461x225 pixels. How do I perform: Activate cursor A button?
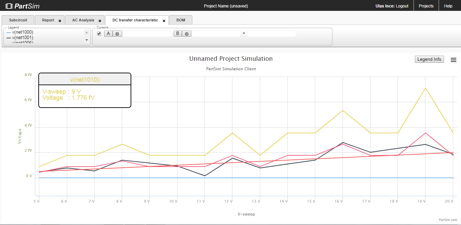pos(108,34)
